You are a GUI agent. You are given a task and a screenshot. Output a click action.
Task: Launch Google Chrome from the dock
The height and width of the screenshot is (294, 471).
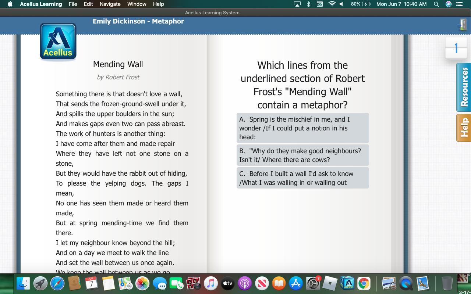point(364,283)
